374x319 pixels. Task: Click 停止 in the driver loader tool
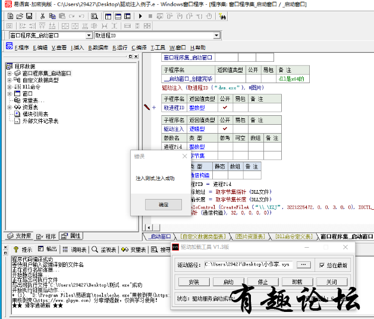[263, 282]
